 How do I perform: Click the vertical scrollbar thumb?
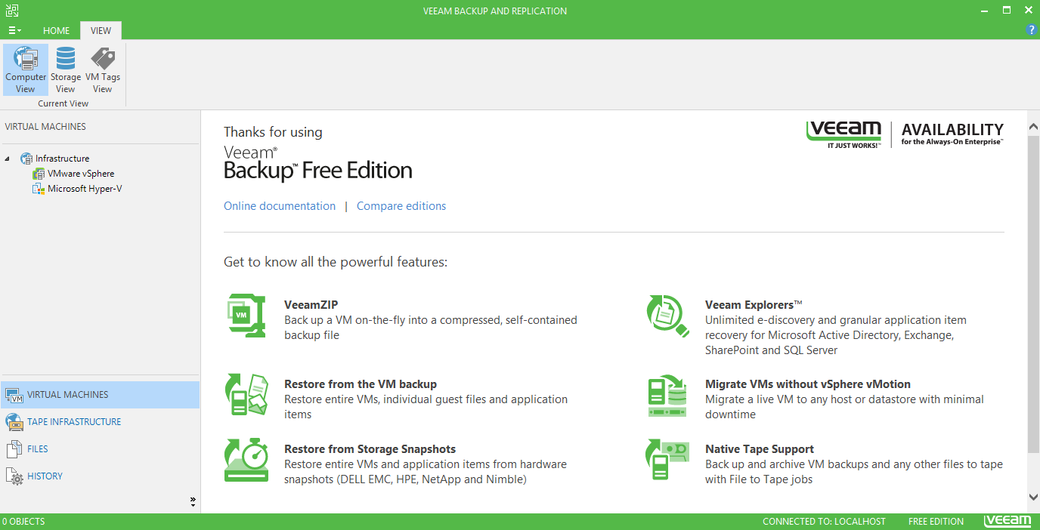[1033, 294]
